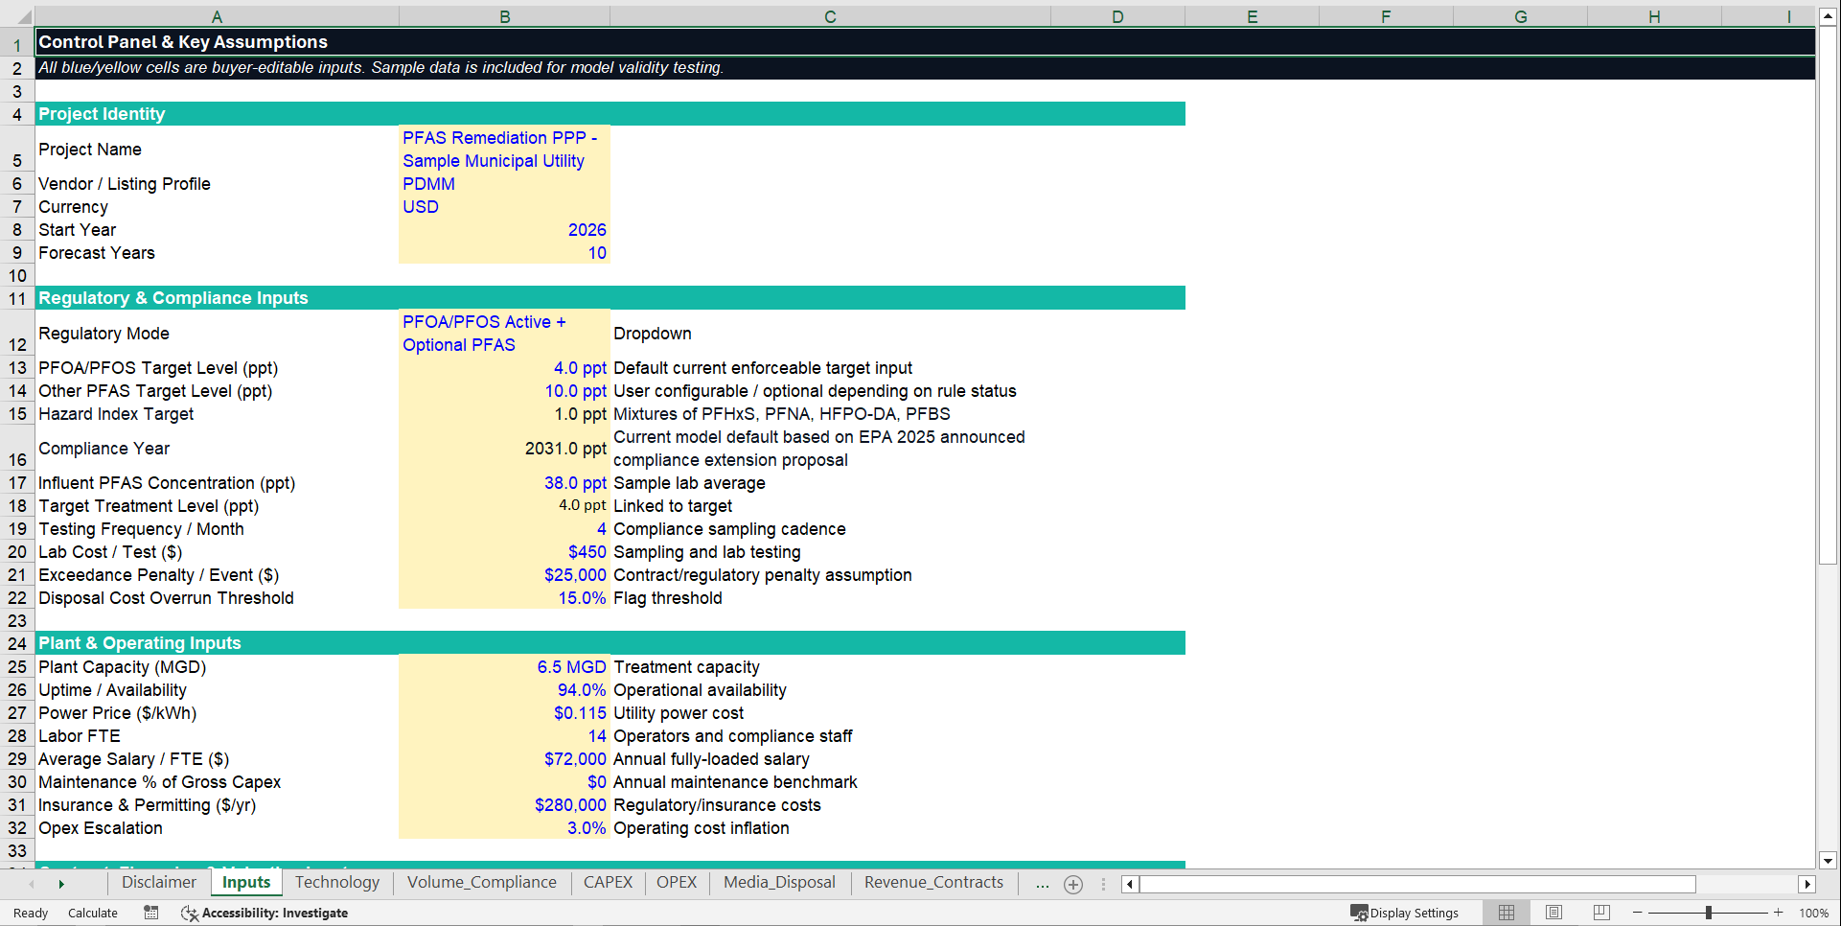Click the Select All corner triangle
The image size is (1841, 926).
(x=23, y=17)
